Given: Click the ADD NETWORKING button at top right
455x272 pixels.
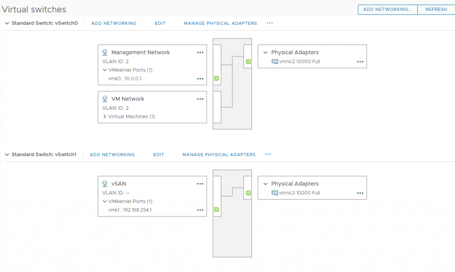Looking at the screenshot, I should pos(387,9).
